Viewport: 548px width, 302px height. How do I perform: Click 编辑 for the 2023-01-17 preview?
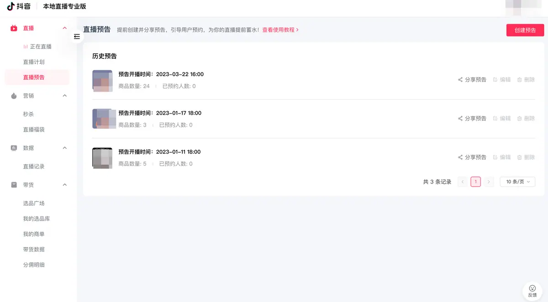coord(502,118)
